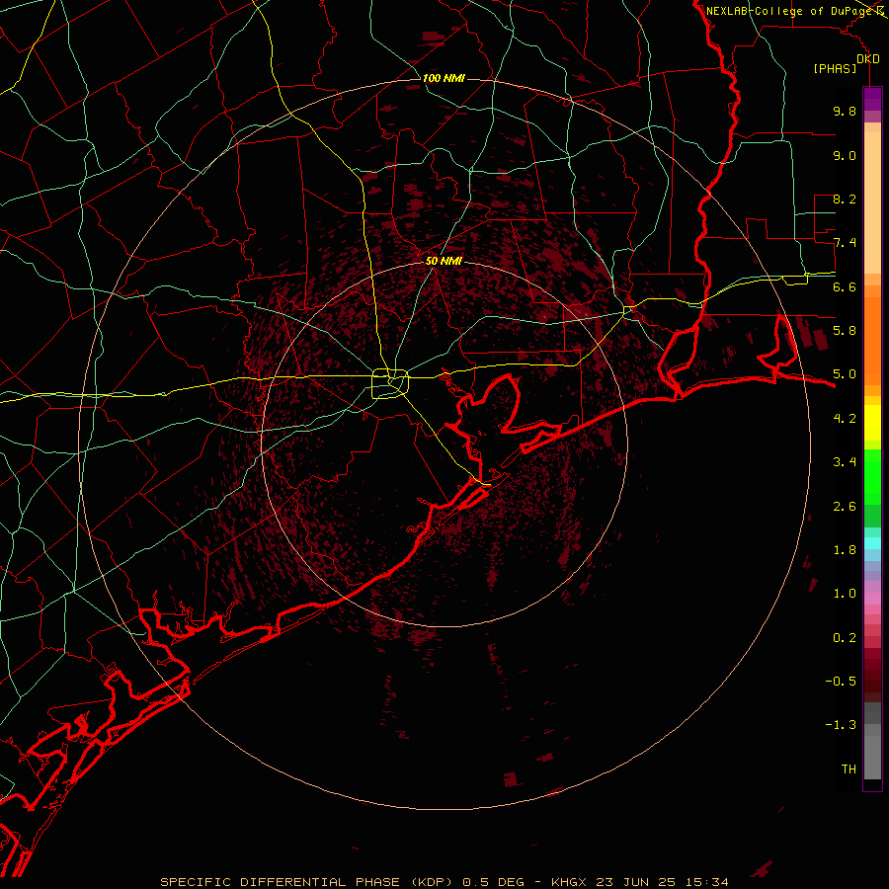Screen dimensions: 889x889
Task: Click the 5.8 value on color scale
Action: (x=845, y=331)
